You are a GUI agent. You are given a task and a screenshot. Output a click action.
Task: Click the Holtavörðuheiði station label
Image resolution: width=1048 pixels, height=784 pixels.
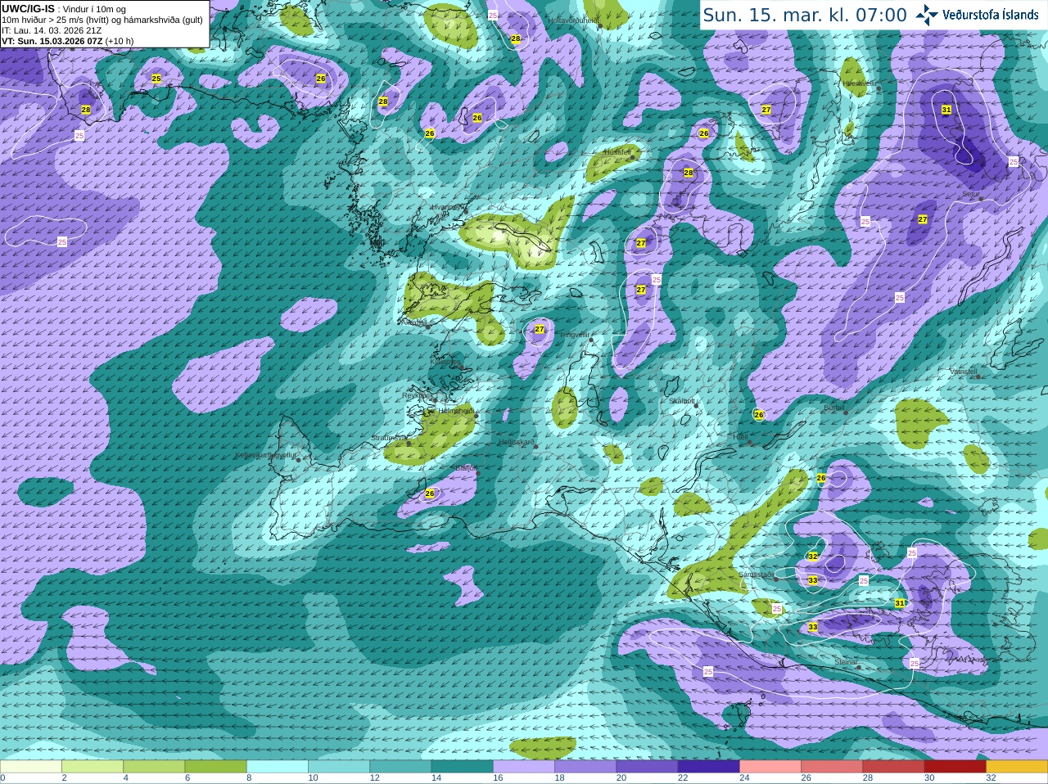tap(572, 20)
